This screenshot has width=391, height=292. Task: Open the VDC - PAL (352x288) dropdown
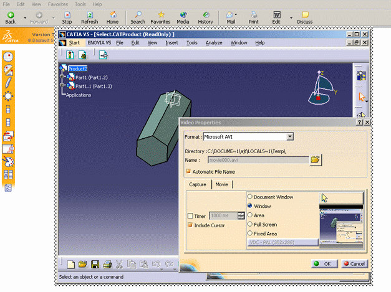click(x=282, y=242)
